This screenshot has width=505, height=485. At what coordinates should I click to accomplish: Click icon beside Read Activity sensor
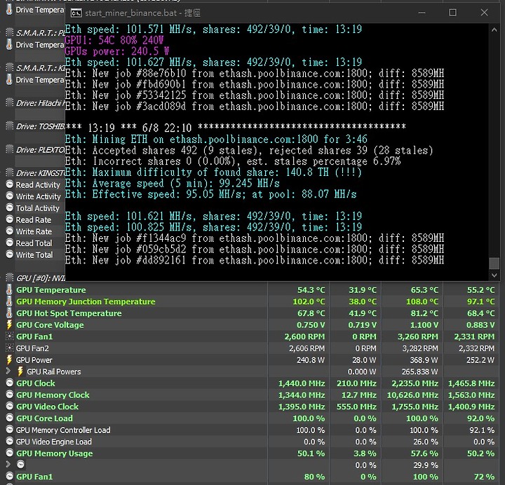(10, 184)
